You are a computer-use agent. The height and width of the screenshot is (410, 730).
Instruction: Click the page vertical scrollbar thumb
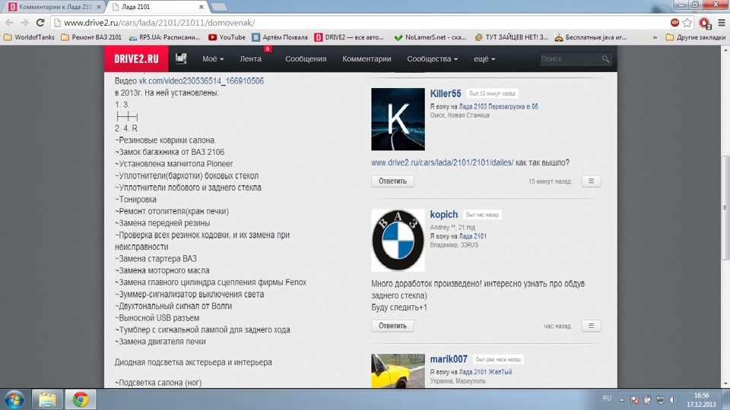[725, 208]
